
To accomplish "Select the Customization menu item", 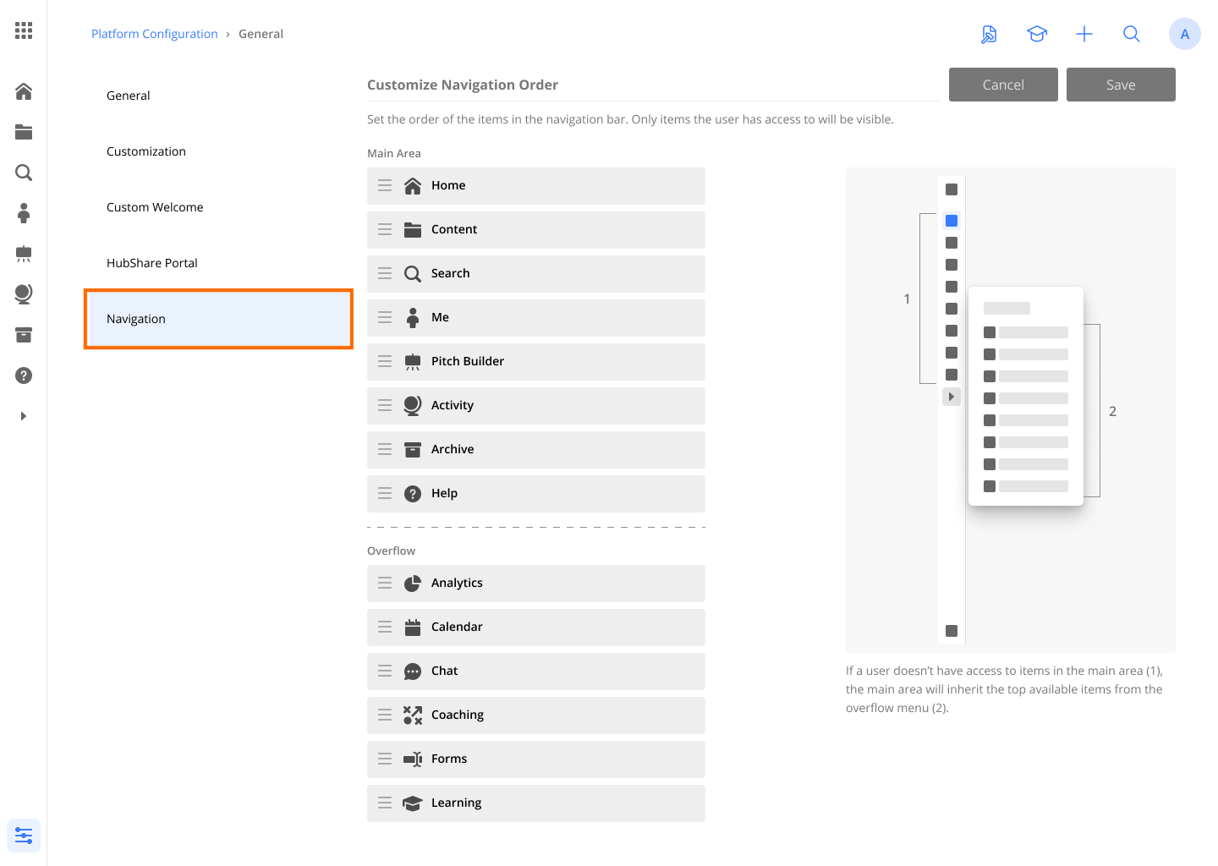I will tap(146, 151).
